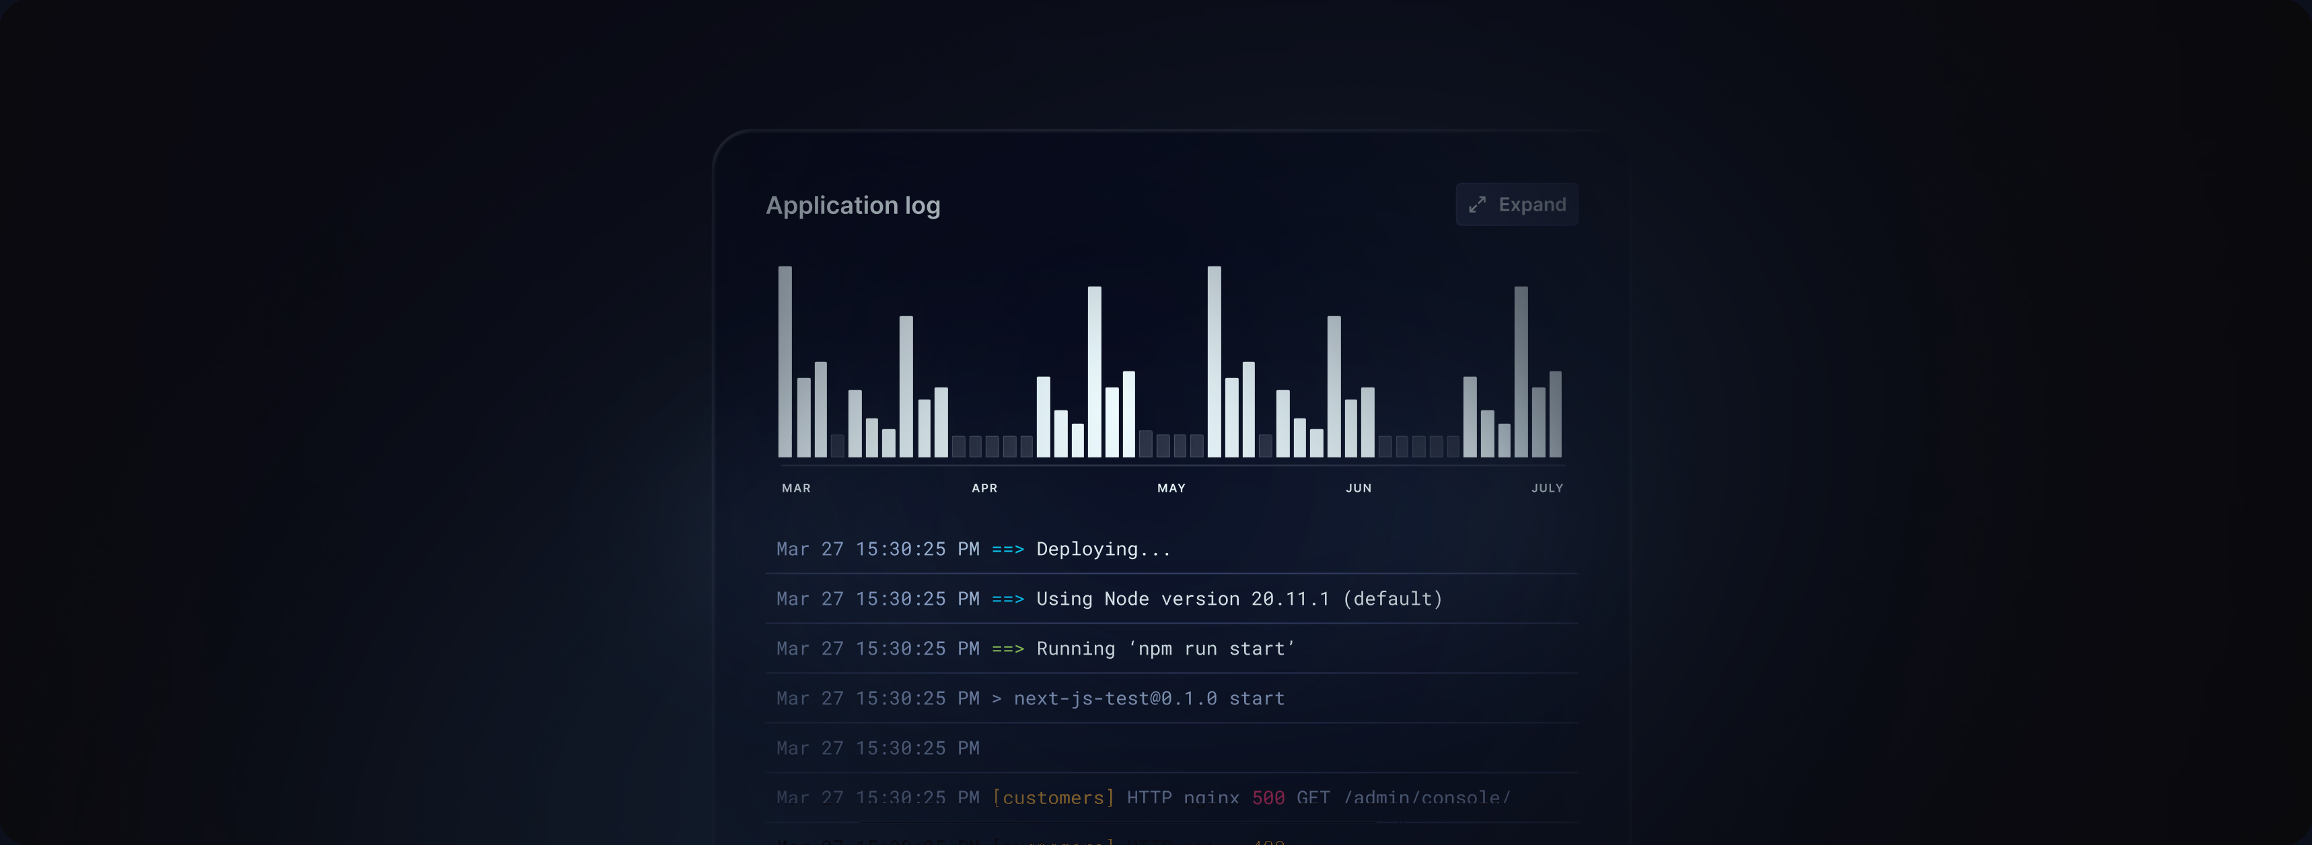2312x845 pixels.
Task: Click the JUN axis label
Action: [1358, 488]
